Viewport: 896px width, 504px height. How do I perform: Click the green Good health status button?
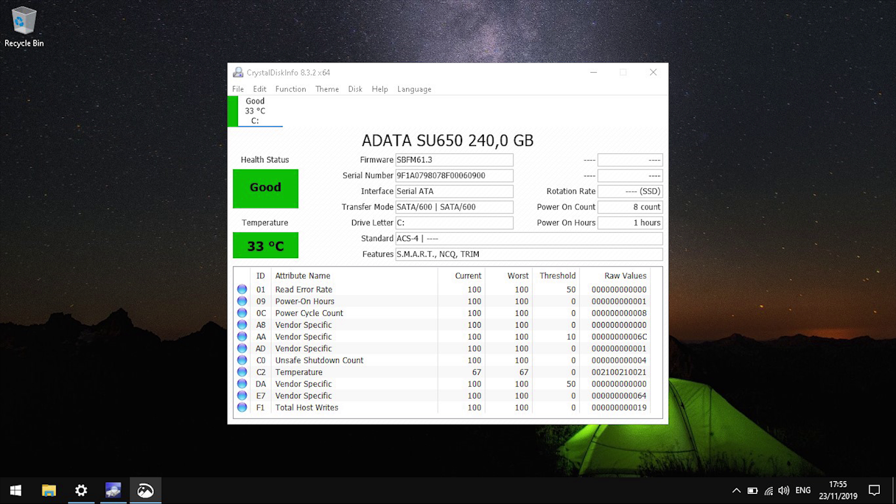tap(265, 189)
